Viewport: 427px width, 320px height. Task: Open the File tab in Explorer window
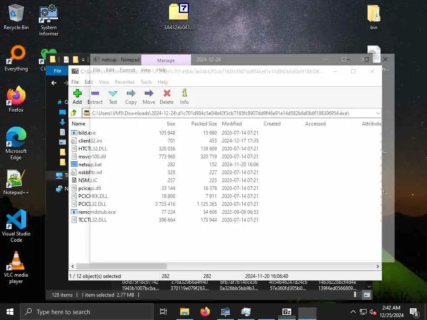58,71
